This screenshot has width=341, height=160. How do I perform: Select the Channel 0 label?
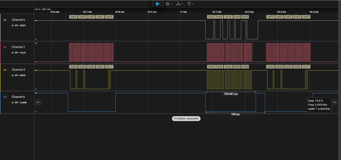coord(18,20)
